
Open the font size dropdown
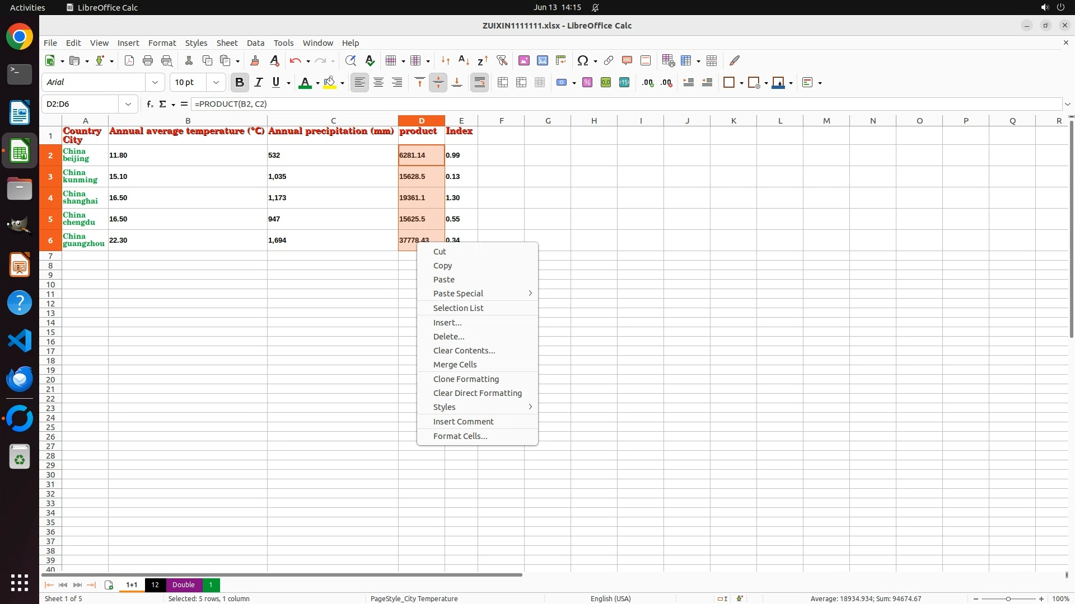click(216, 82)
